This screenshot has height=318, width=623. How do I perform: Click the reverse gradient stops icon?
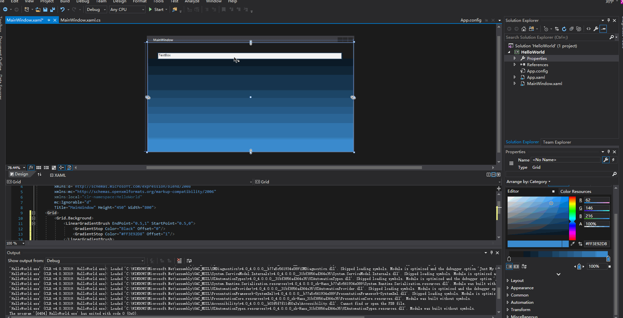click(524, 266)
